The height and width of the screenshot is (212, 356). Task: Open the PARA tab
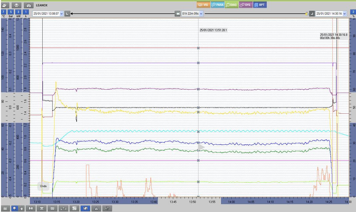click(217, 5)
